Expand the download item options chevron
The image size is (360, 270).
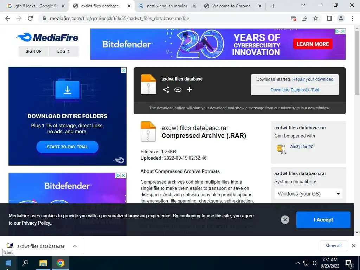[75, 246]
